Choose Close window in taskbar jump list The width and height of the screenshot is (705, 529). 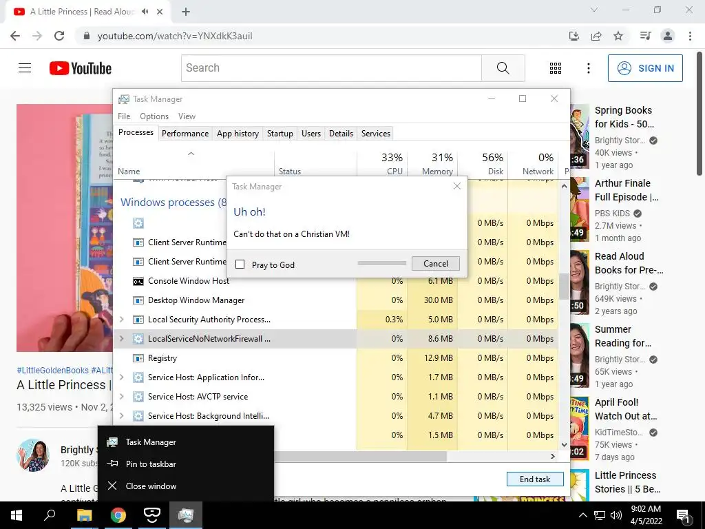tap(186, 486)
